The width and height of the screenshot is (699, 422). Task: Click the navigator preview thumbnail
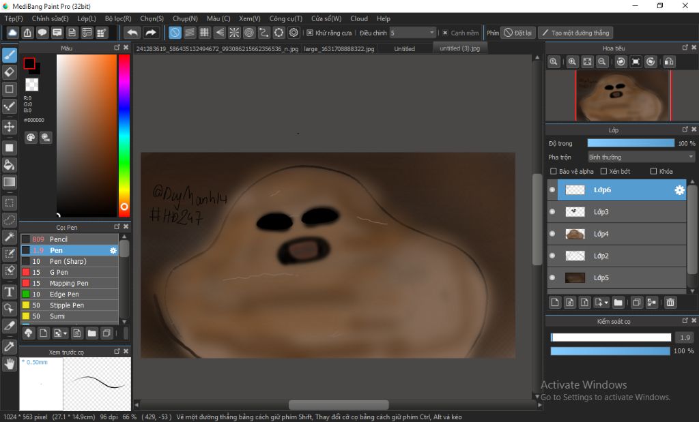623,95
